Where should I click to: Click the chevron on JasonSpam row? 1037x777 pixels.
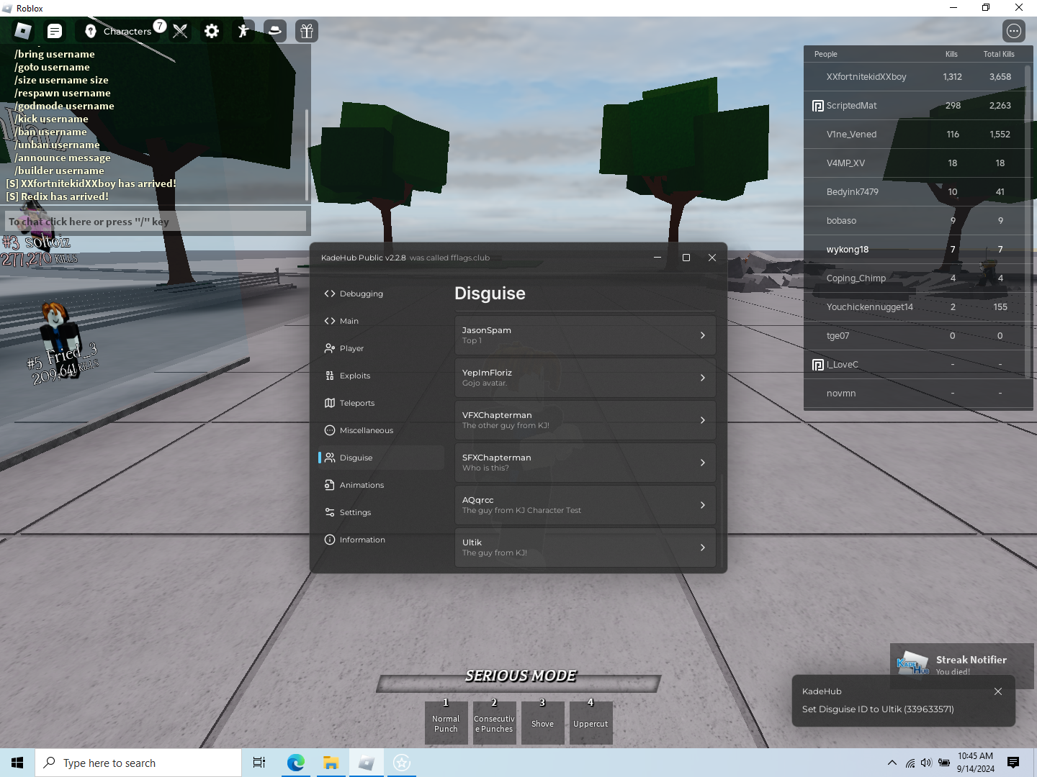pos(703,335)
